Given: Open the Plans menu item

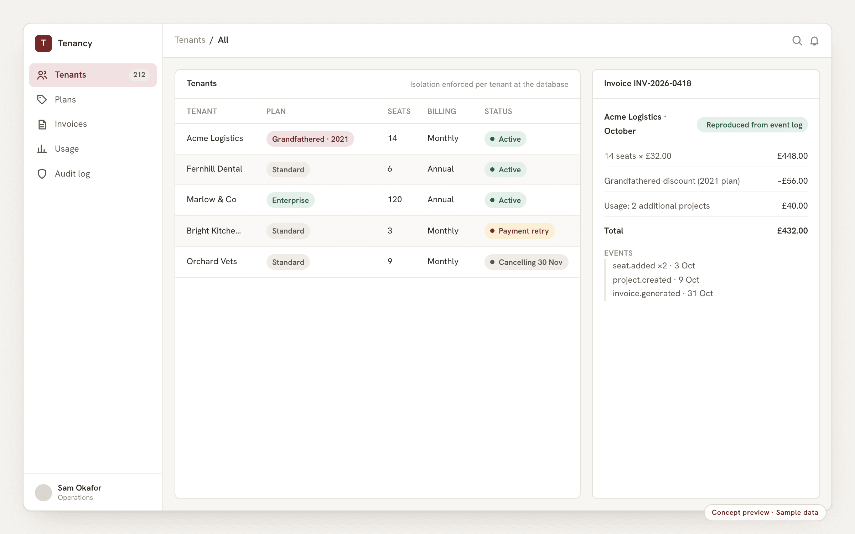Looking at the screenshot, I should click(x=93, y=100).
